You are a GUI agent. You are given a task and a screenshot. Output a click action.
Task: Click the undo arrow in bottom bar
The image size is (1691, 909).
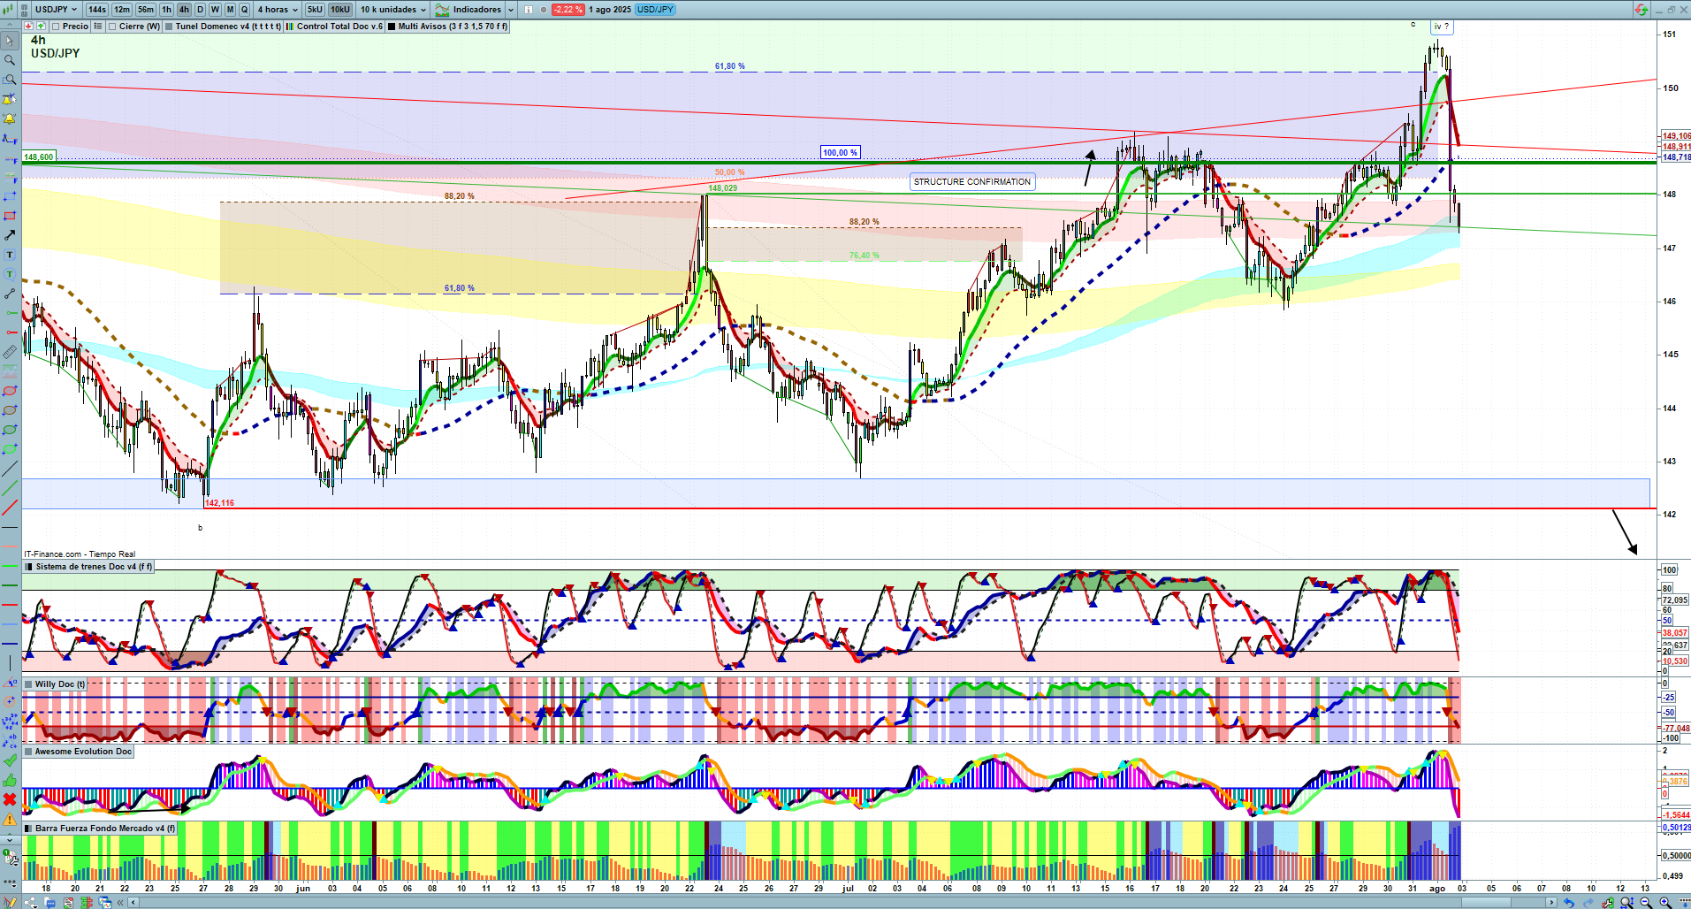[x=1568, y=903]
